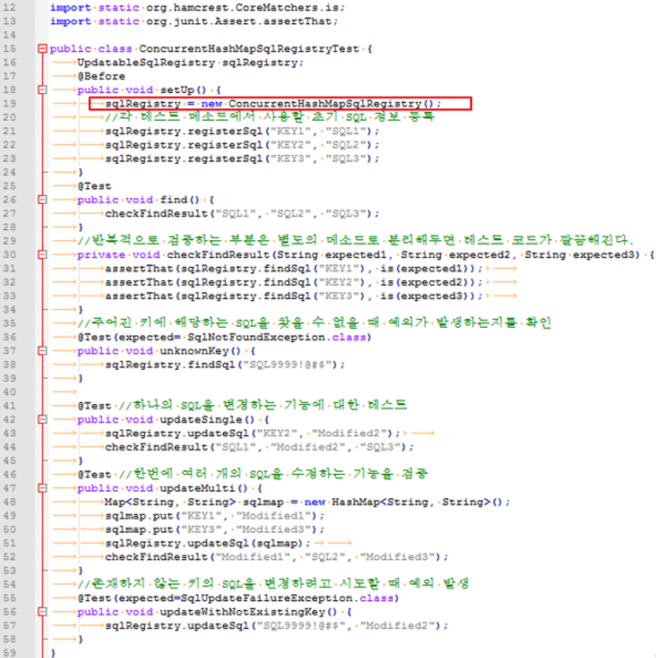Collapse the find() method fold marker
Screen dimensions: 656x658
[x=42, y=200]
